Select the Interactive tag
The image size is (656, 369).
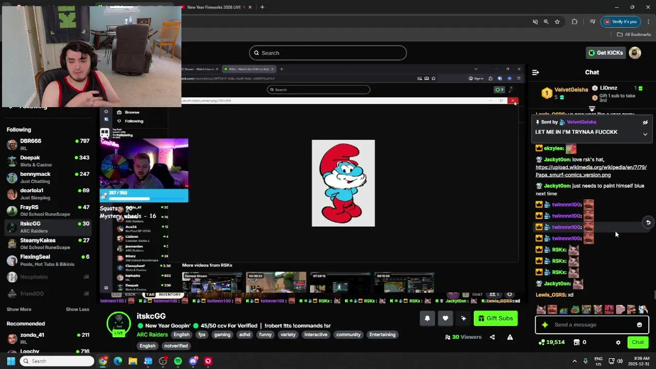click(316, 335)
